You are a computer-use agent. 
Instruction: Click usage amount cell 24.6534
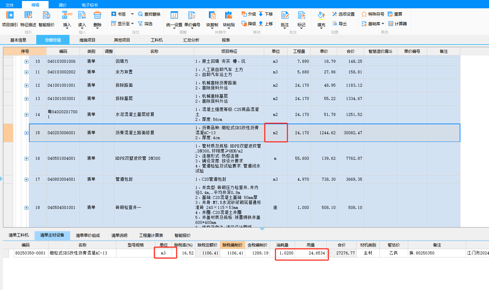pyautogui.click(x=311, y=253)
